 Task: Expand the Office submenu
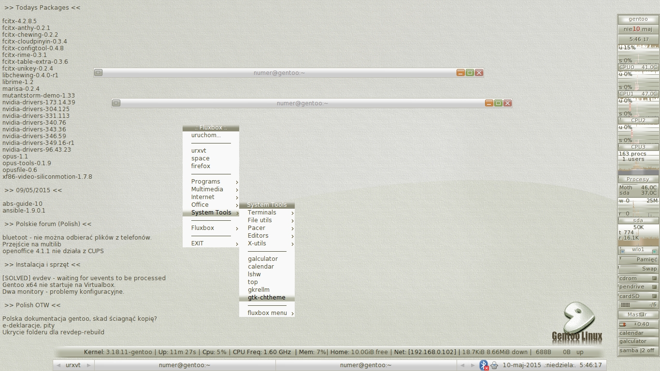click(x=211, y=205)
